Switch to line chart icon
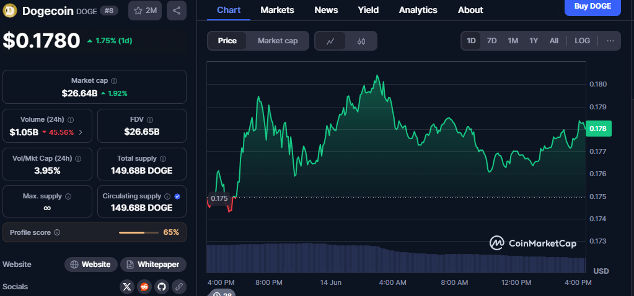Viewport: 634px width, 296px height. pyautogui.click(x=330, y=41)
